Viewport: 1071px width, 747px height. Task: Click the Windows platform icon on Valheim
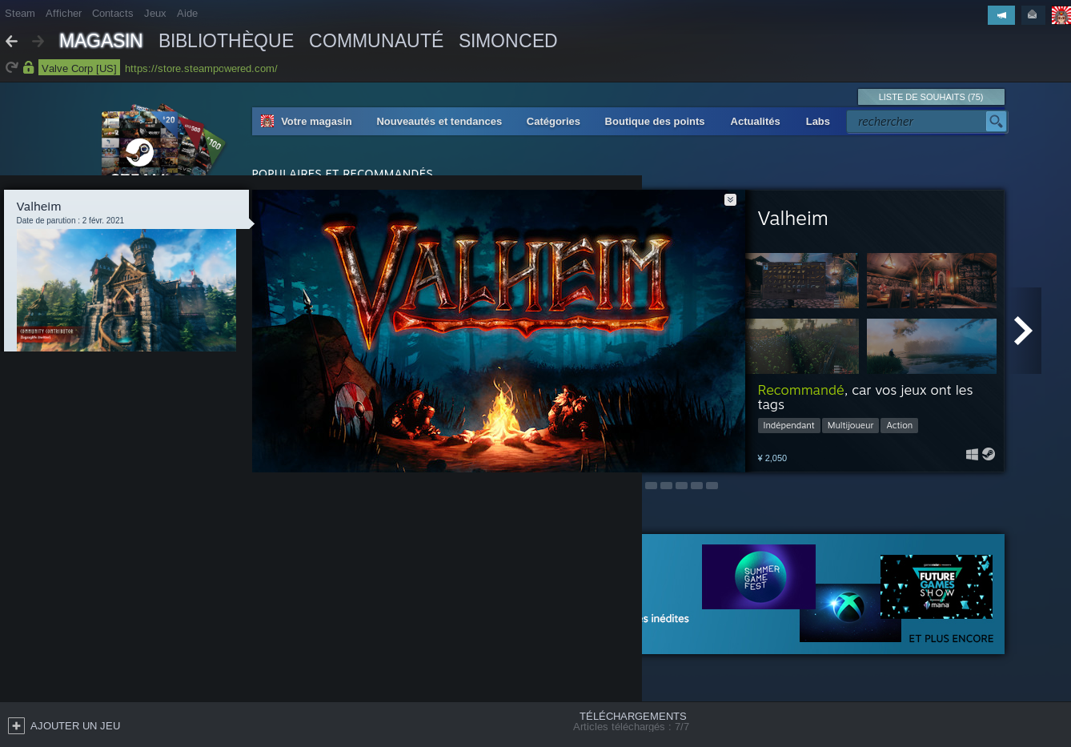coord(972,454)
